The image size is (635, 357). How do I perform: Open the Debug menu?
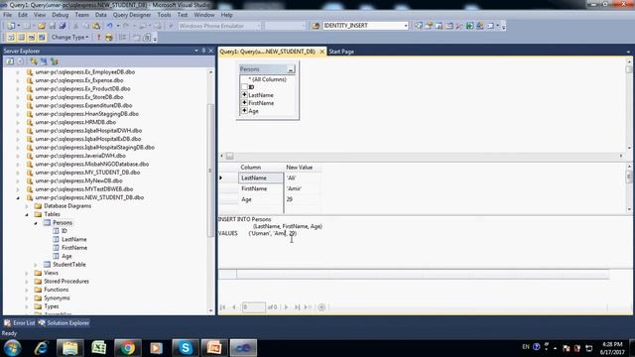pos(60,15)
